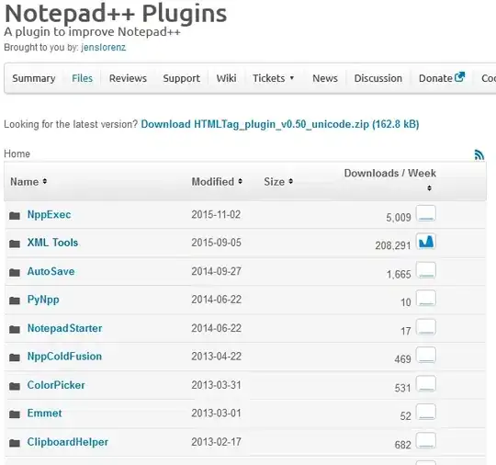Sort the file list by Name
This screenshot has width=496, height=465.
pos(28,182)
